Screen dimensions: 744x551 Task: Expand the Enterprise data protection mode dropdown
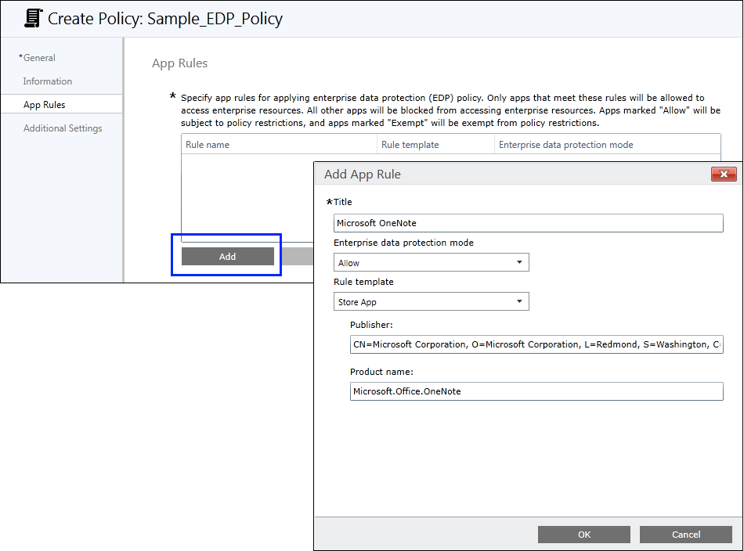pyautogui.click(x=432, y=263)
